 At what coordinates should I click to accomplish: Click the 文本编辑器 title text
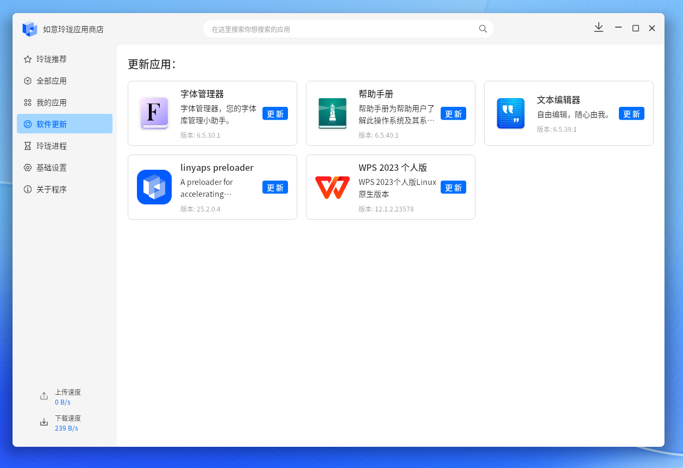(559, 100)
